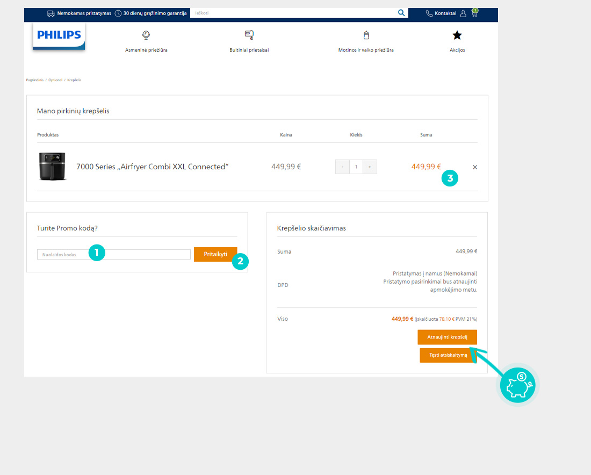Open Kontaktai link
The height and width of the screenshot is (475, 591).
[x=445, y=13]
